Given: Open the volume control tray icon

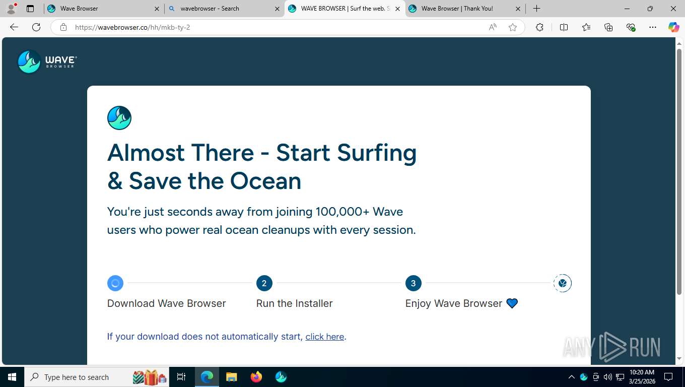Looking at the screenshot, I should pos(608,377).
